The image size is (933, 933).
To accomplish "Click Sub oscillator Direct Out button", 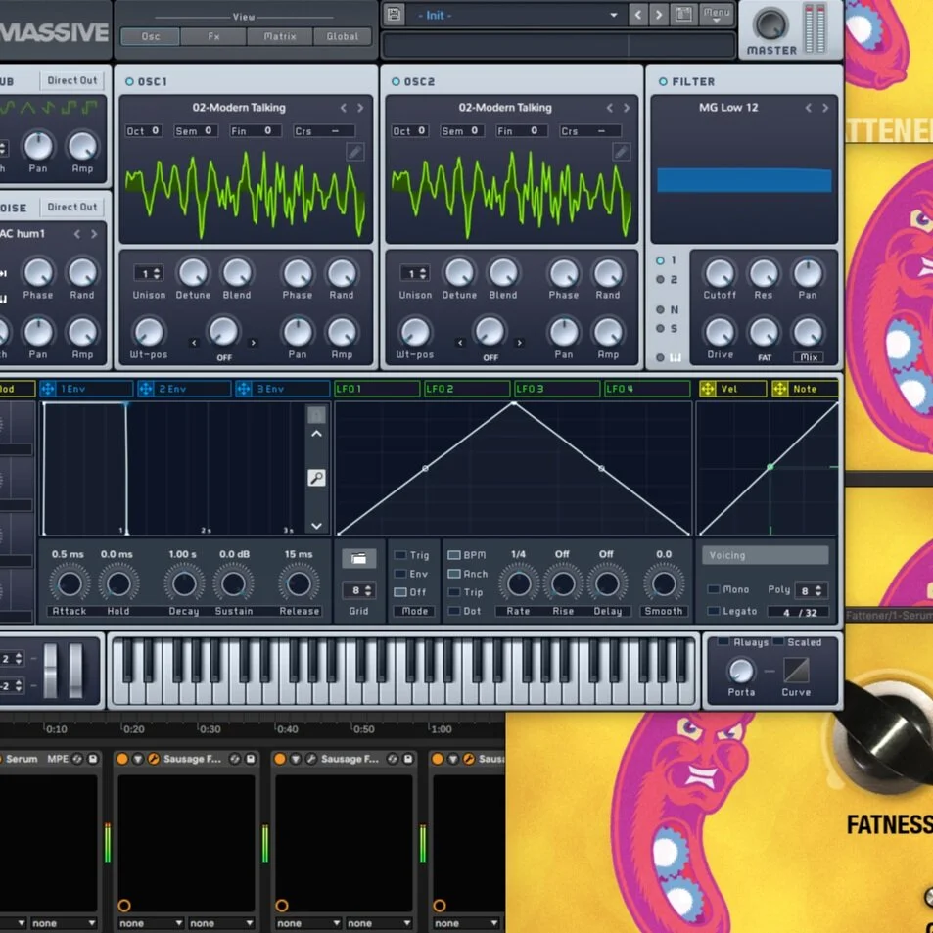I will (x=72, y=80).
